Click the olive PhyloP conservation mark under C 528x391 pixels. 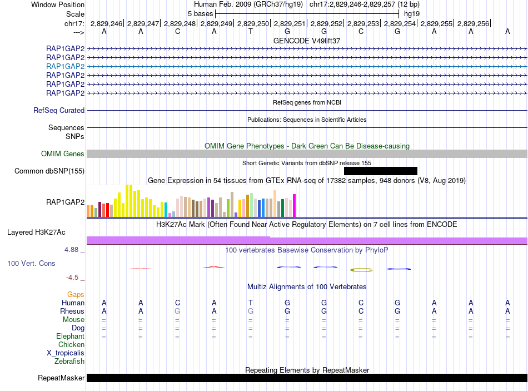(x=361, y=270)
